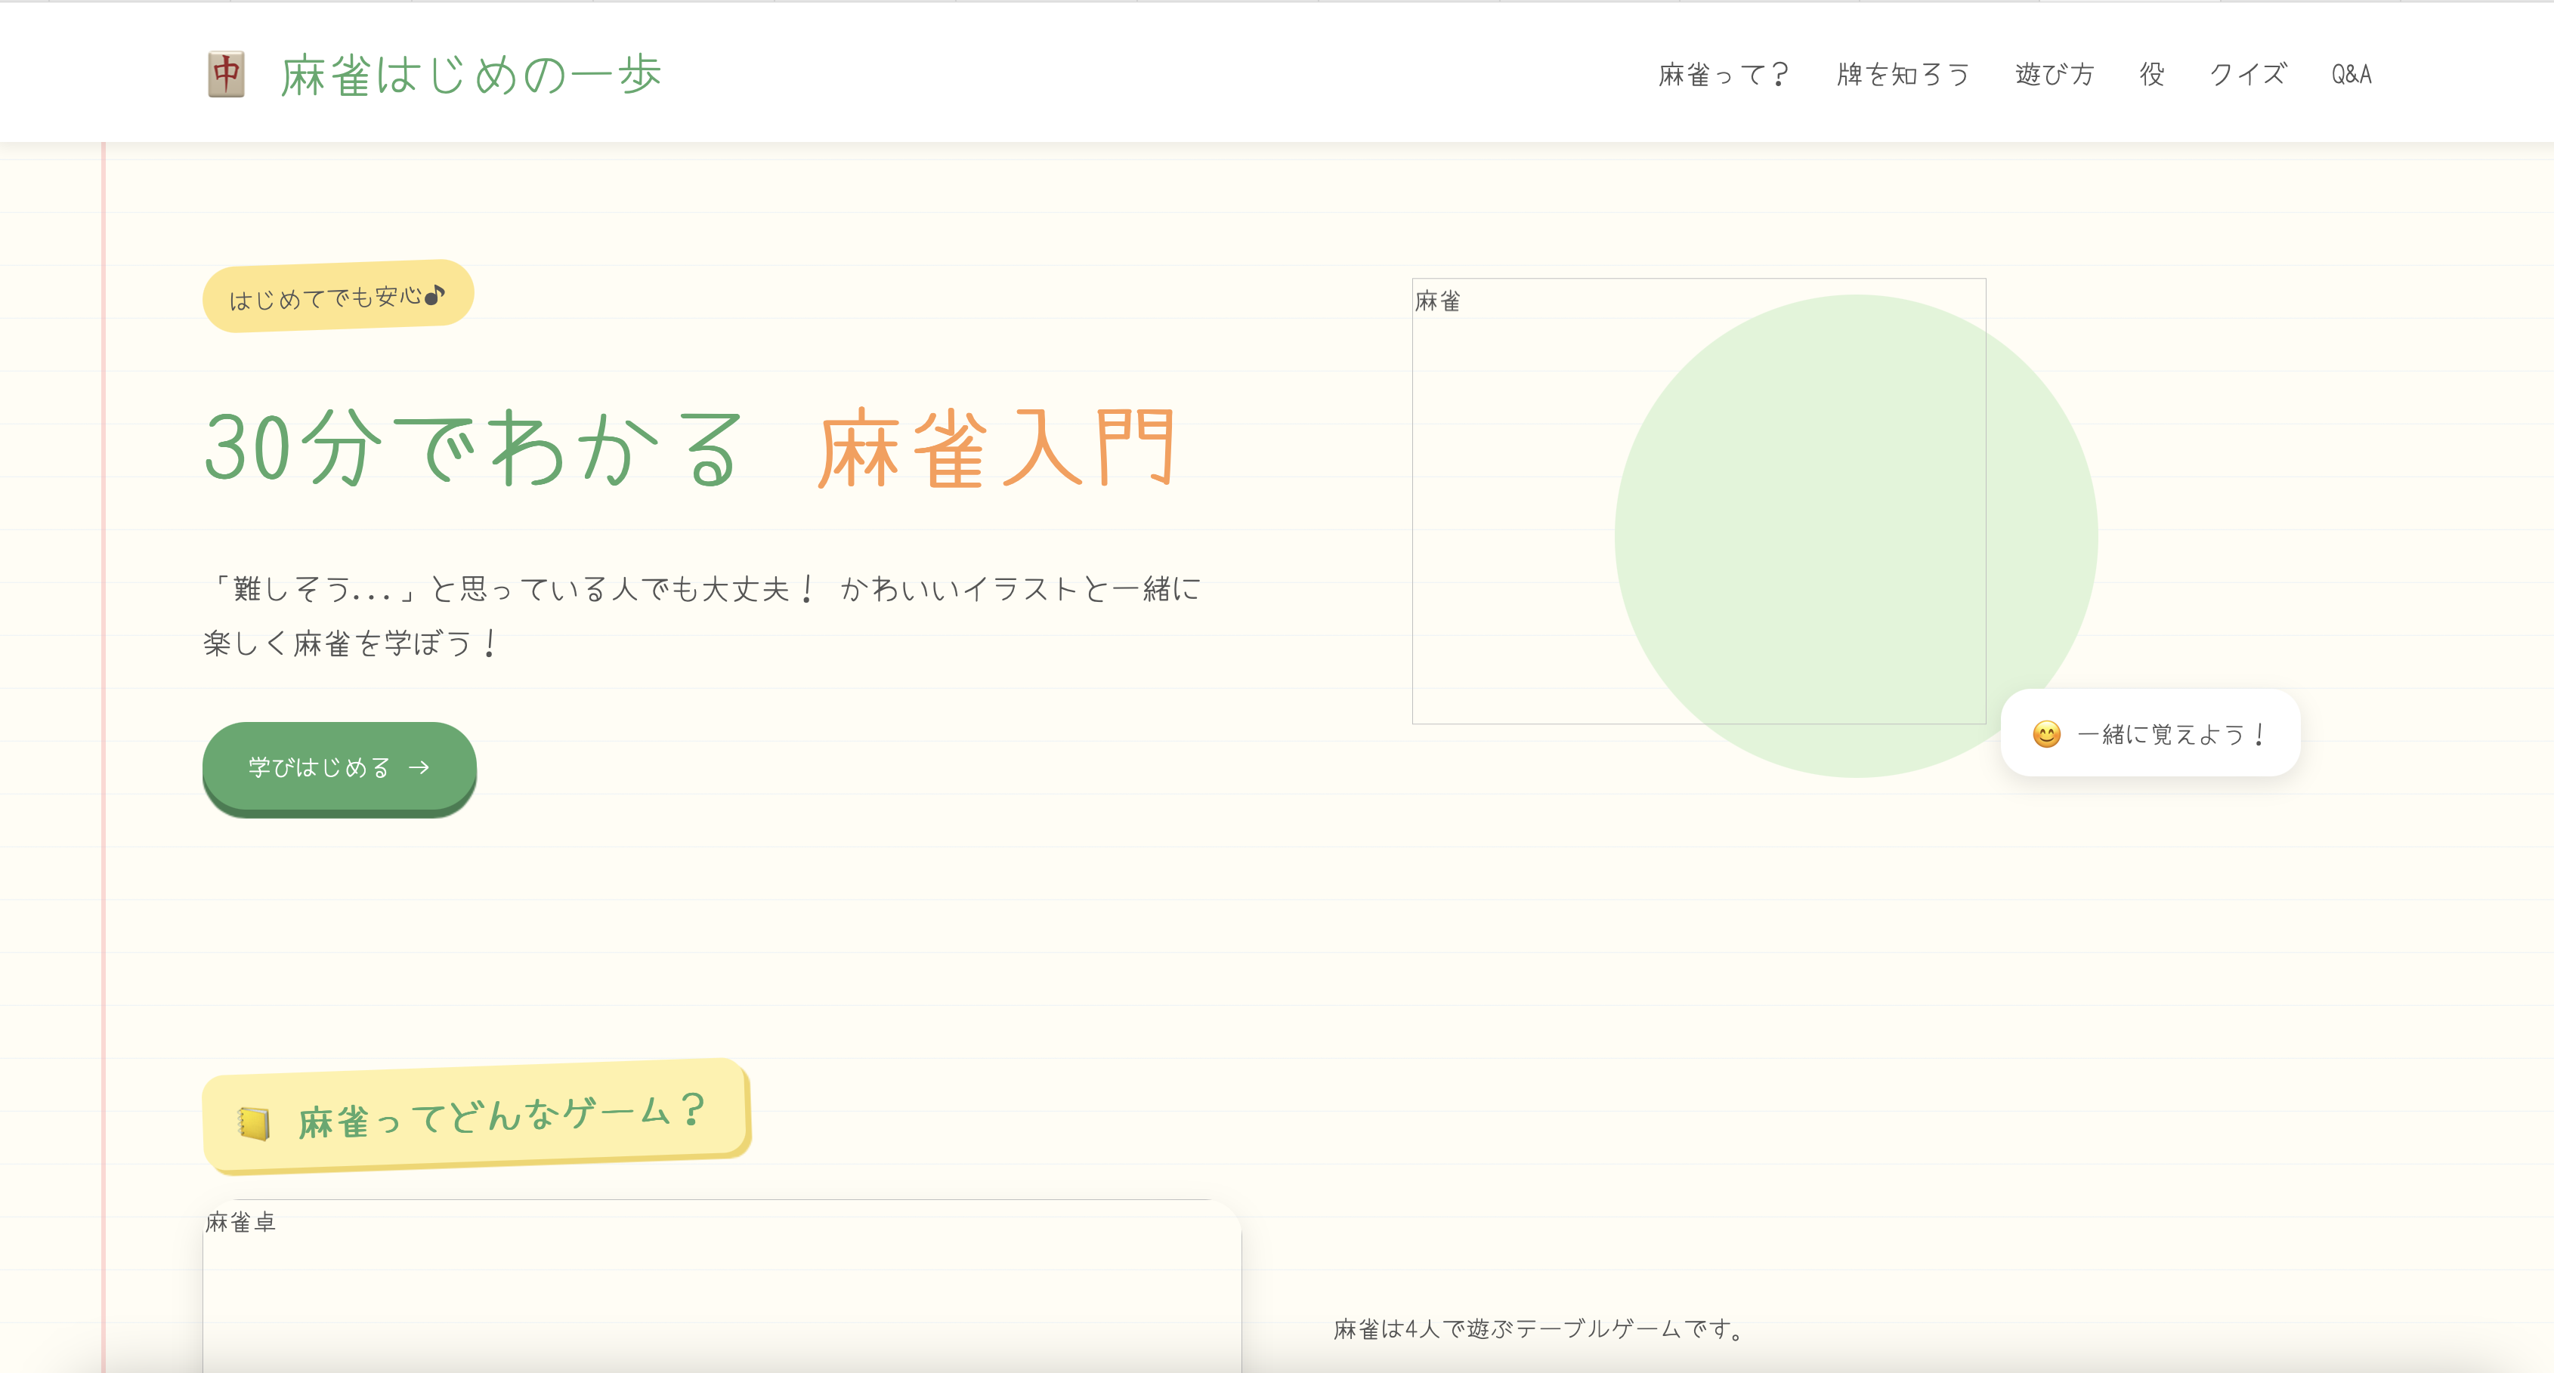Click the はじめてでも安心 yellow badge
Screen dimensions: 2554x1373
click(338, 296)
